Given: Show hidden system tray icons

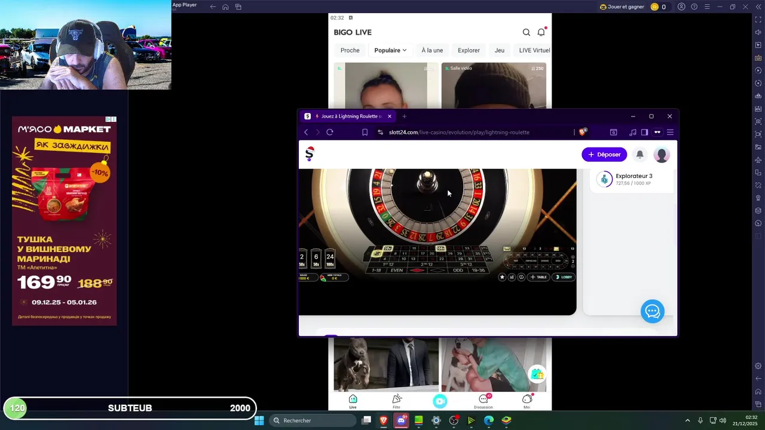Looking at the screenshot, I should [x=687, y=420].
